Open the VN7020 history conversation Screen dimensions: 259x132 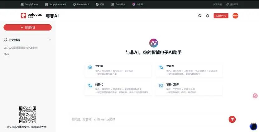[x=21, y=48]
